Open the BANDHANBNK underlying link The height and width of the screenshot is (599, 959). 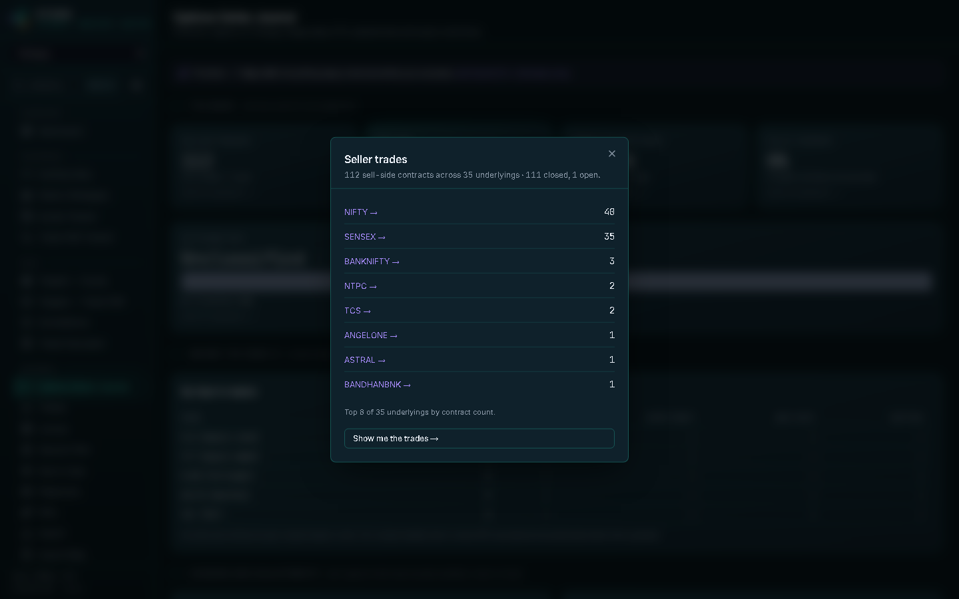coord(378,385)
